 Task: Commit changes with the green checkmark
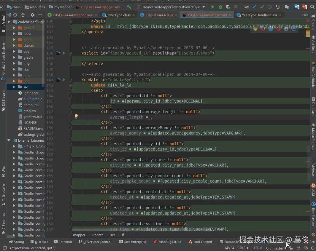[x=262, y=7]
